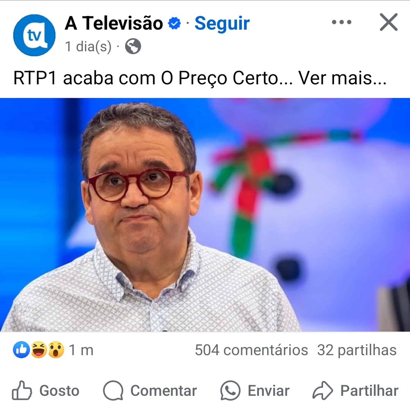Screen dimensions: 410x411
Task: Click the WhatsApp Enviar icon
Action: click(x=230, y=390)
